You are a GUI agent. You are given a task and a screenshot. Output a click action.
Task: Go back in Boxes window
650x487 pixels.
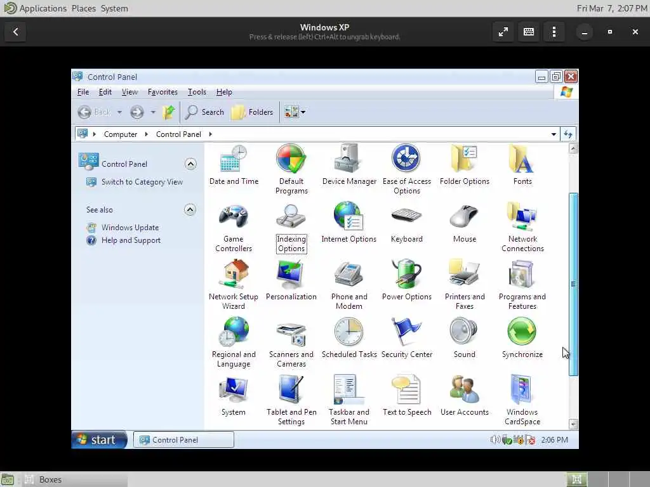coord(15,32)
